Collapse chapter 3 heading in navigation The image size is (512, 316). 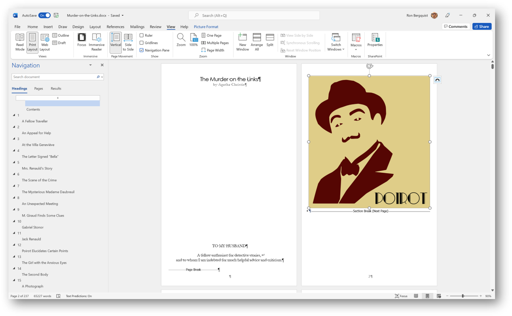point(14,139)
